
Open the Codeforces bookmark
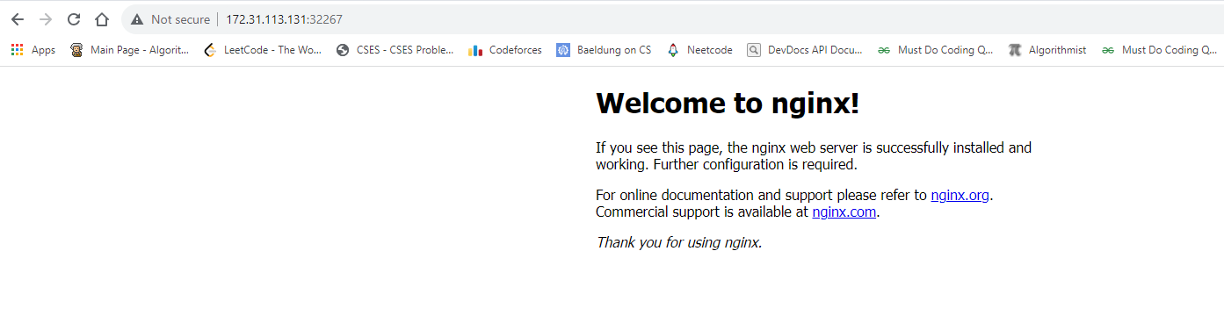[505, 50]
